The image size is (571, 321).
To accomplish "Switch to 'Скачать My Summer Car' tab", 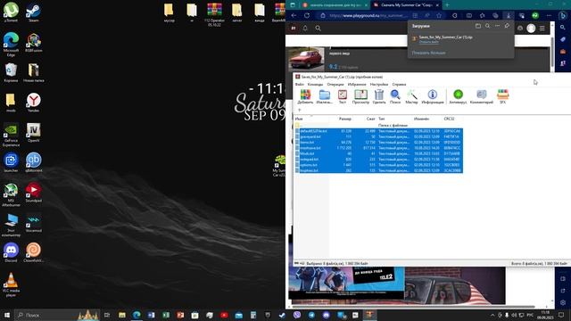I will pyautogui.click(x=406, y=5).
